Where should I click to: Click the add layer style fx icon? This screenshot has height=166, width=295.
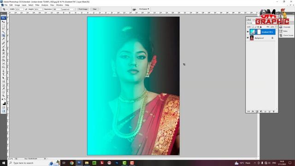[253, 112]
